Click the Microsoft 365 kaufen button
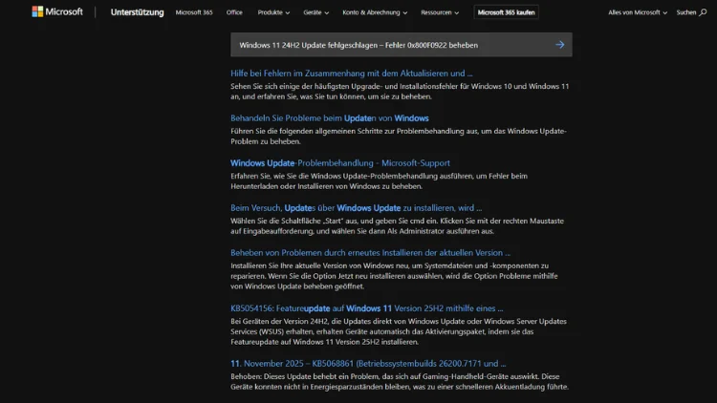717x403 pixels. [506, 12]
